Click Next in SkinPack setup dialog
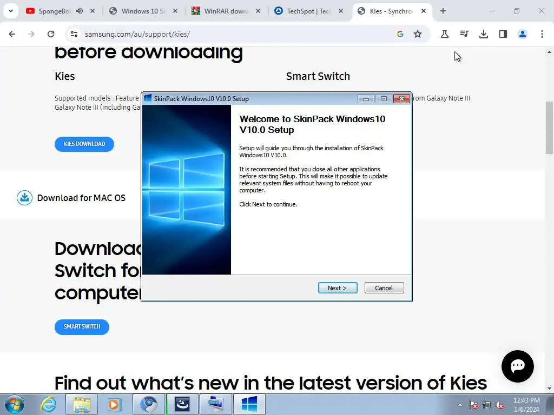The height and width of the screenshot is (415, 554). click(338, 287)
